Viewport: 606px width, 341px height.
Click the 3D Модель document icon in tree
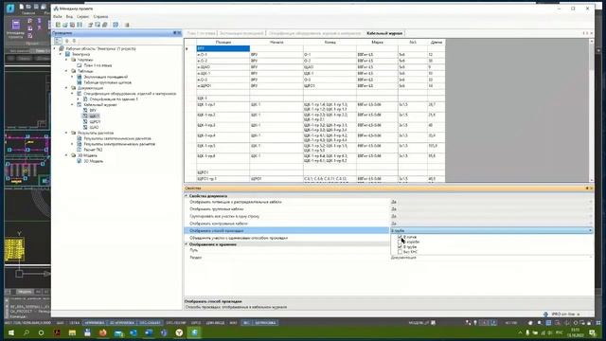80,161
